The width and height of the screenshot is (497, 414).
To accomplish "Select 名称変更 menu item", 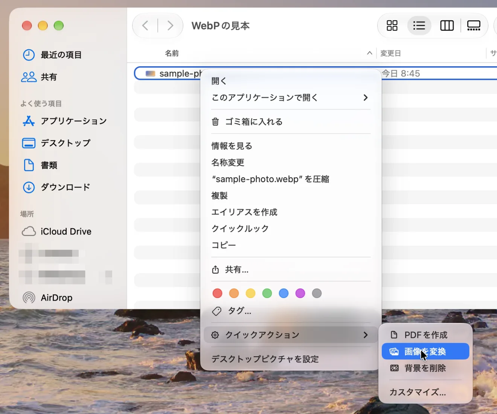I will point(291,163).
